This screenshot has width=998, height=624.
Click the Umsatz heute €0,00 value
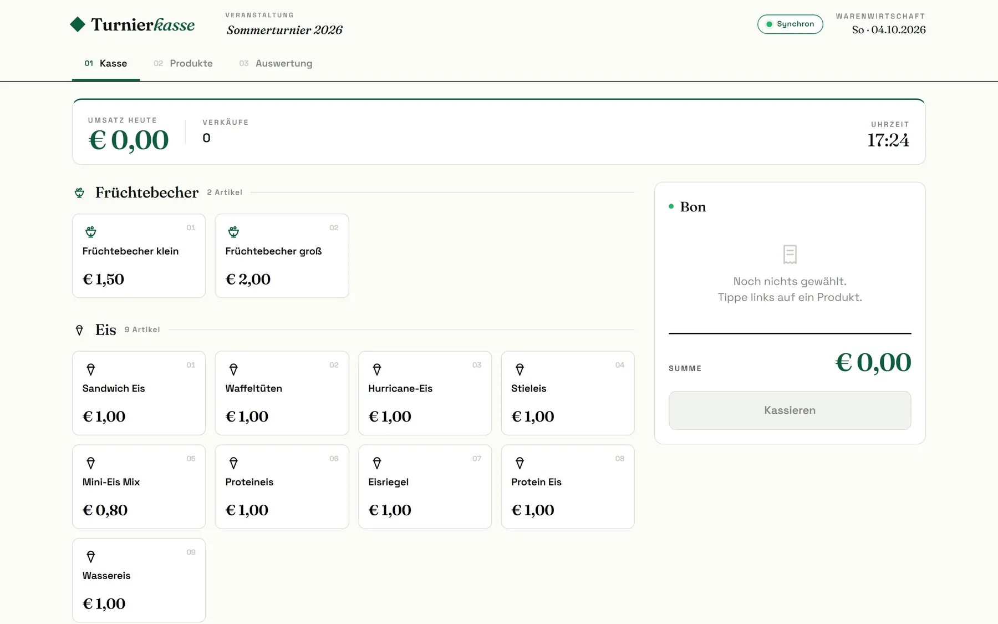[129, 140]
